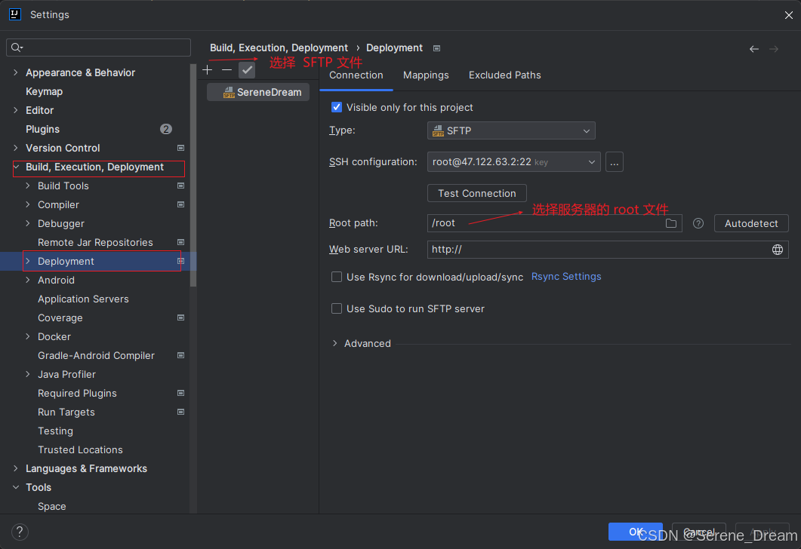Switch to the Mappings tab

(x=426, y=75)
